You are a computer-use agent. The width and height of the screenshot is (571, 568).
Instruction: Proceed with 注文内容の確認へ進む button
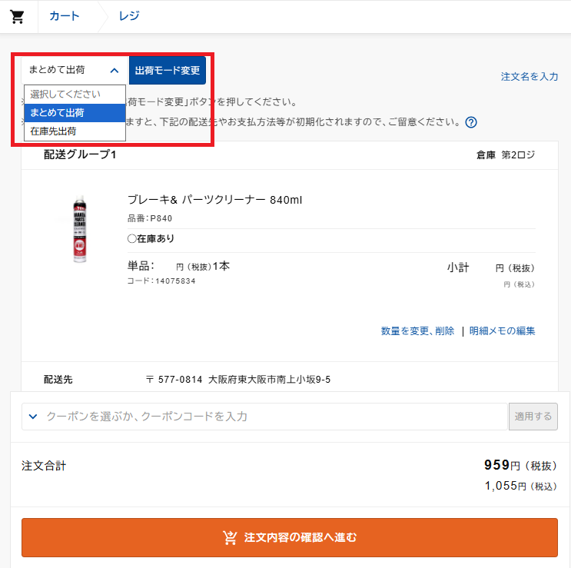(290, 537)
